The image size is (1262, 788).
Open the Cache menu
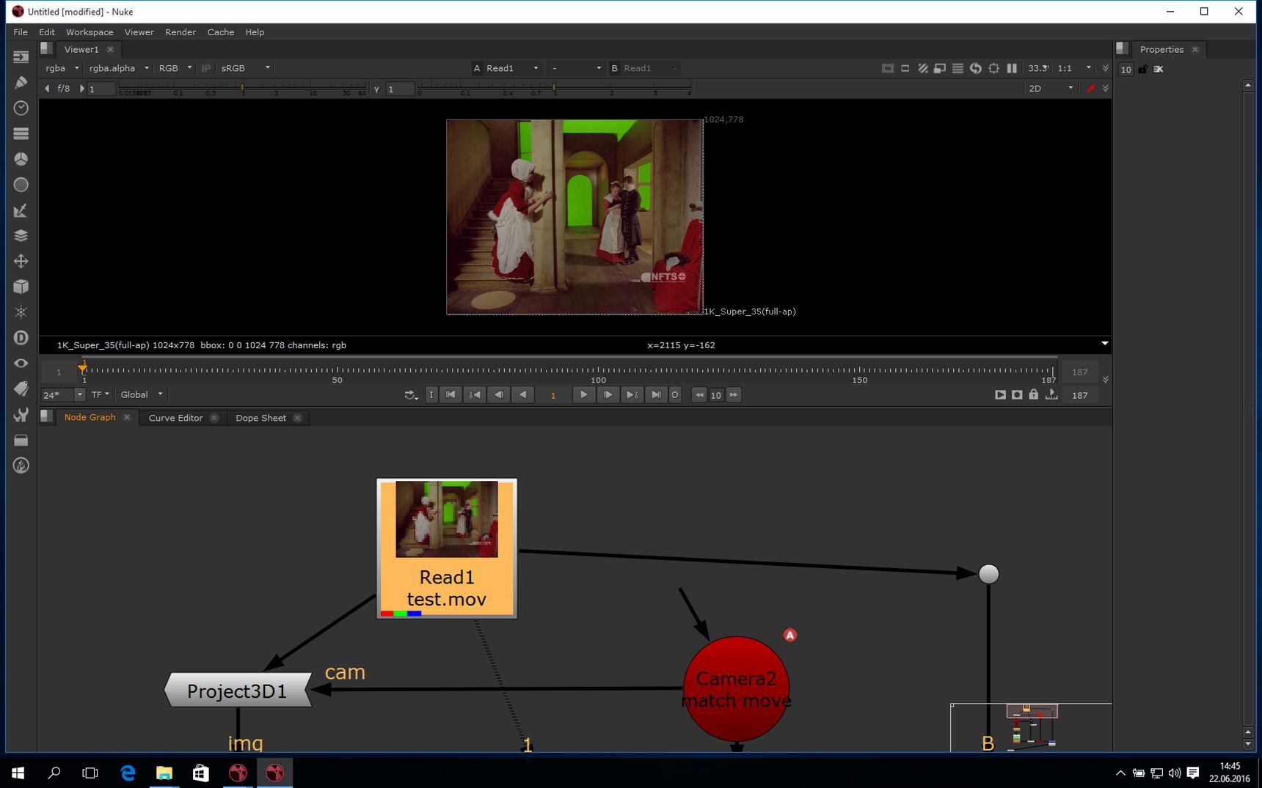220,32
